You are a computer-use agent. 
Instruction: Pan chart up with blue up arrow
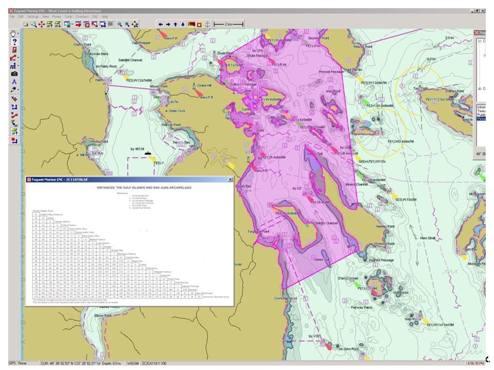[x=175, y=24]
